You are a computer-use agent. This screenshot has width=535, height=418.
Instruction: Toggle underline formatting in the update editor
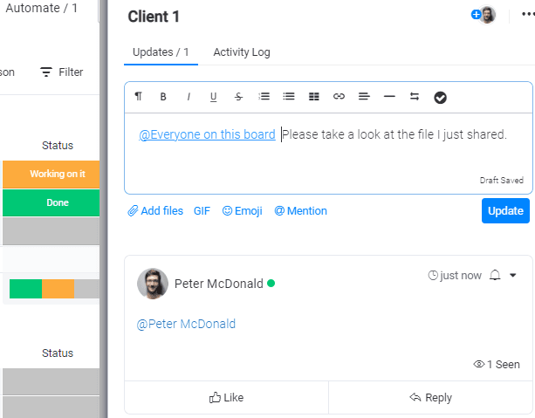(x=213, y=97)
